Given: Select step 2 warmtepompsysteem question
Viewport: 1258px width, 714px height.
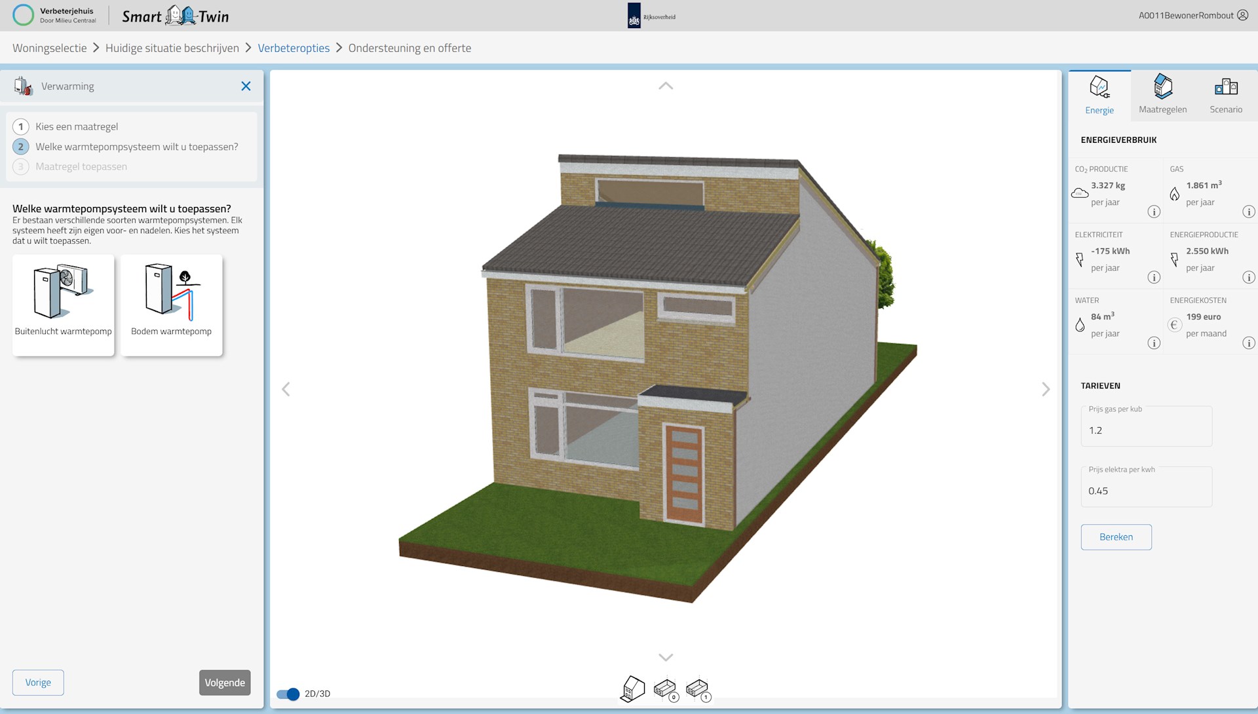Looking at the screenshot, I should [126, 147].
